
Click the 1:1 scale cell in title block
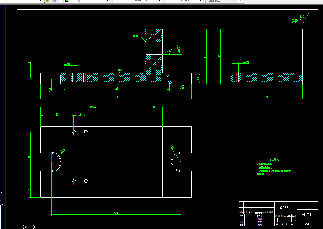pos(294,220)
